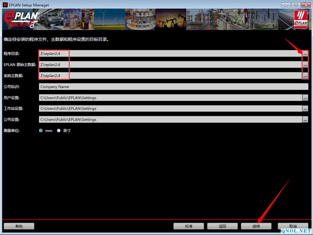Click browse button for 用户设置 path
The height and width of the screenshot is (235, 313).
(x=305, y=98)
